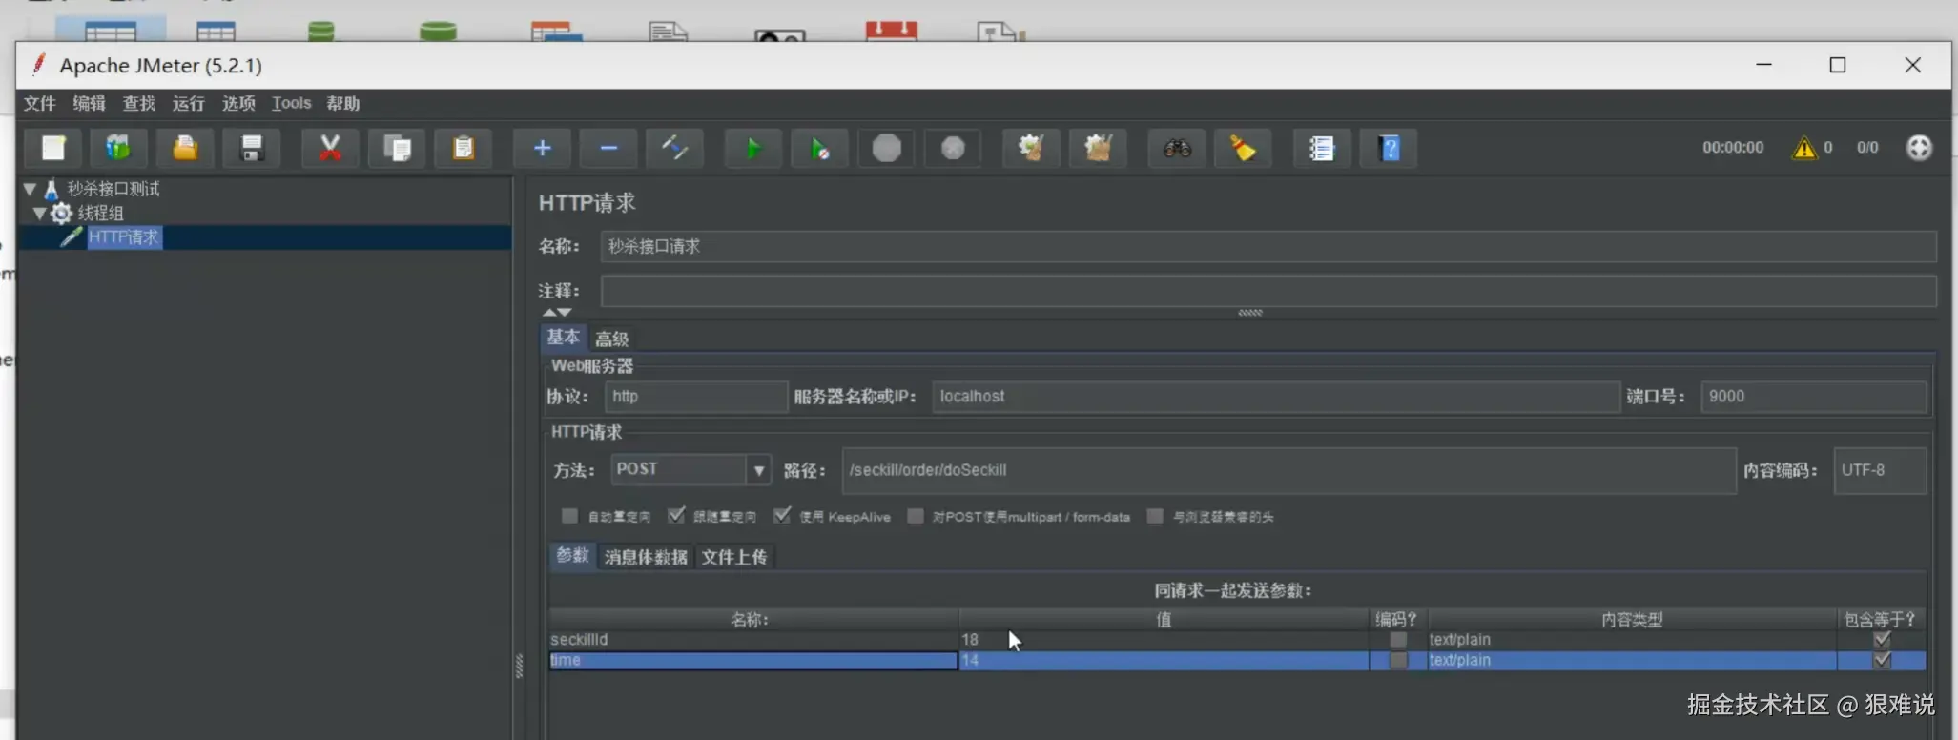Open the Function helper list icon
The width and height of the screenshot is (1958, 740).
pyautogui.click(x=1322, y=148)
